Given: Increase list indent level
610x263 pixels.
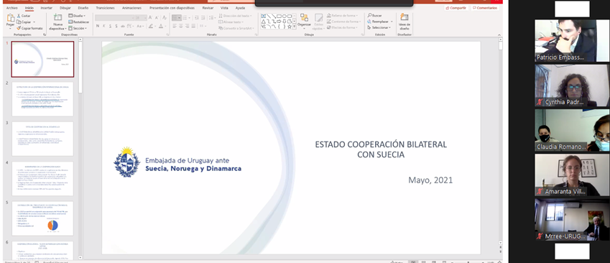Looking at the screenshot, I should [x=203, y=17].
